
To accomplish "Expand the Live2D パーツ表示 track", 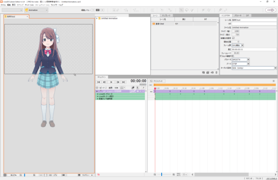I will click(98, 96).
